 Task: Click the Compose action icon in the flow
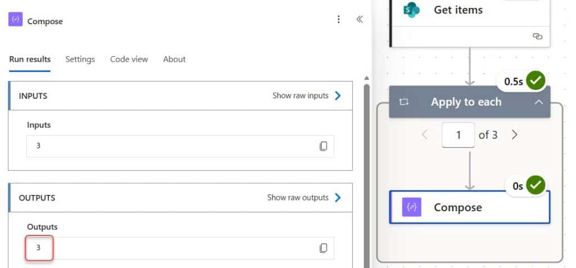click(411, 207)
